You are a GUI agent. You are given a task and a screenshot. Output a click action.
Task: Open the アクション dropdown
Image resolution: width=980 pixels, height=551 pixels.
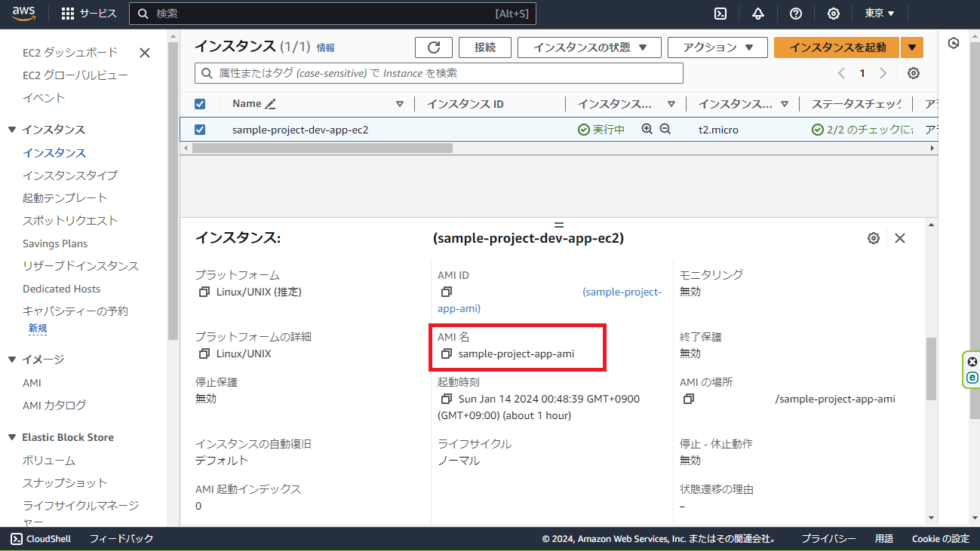coord(717,47)
